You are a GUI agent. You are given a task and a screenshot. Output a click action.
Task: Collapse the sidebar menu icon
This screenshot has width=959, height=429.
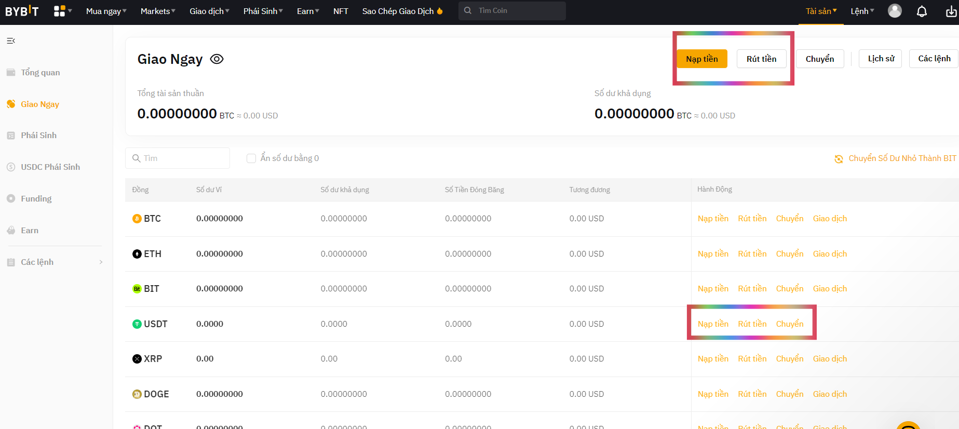11,41
